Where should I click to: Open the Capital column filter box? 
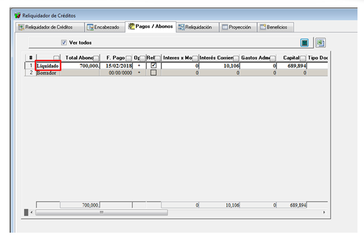302,58
